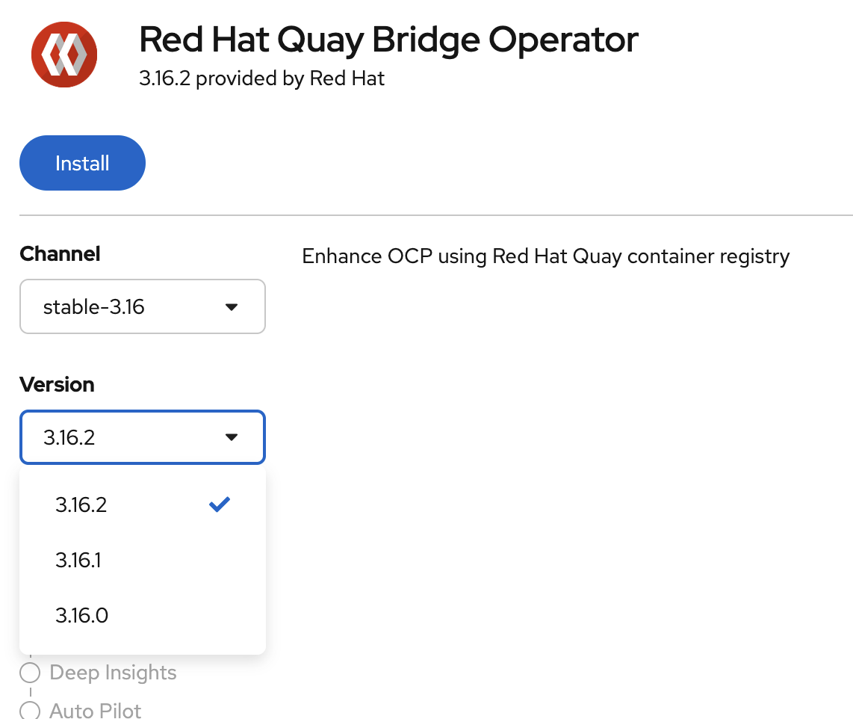The height and width of the screenshot is (719, 853).
Task: Click the Auto Pilot label text
Action: tap(96, 710)
